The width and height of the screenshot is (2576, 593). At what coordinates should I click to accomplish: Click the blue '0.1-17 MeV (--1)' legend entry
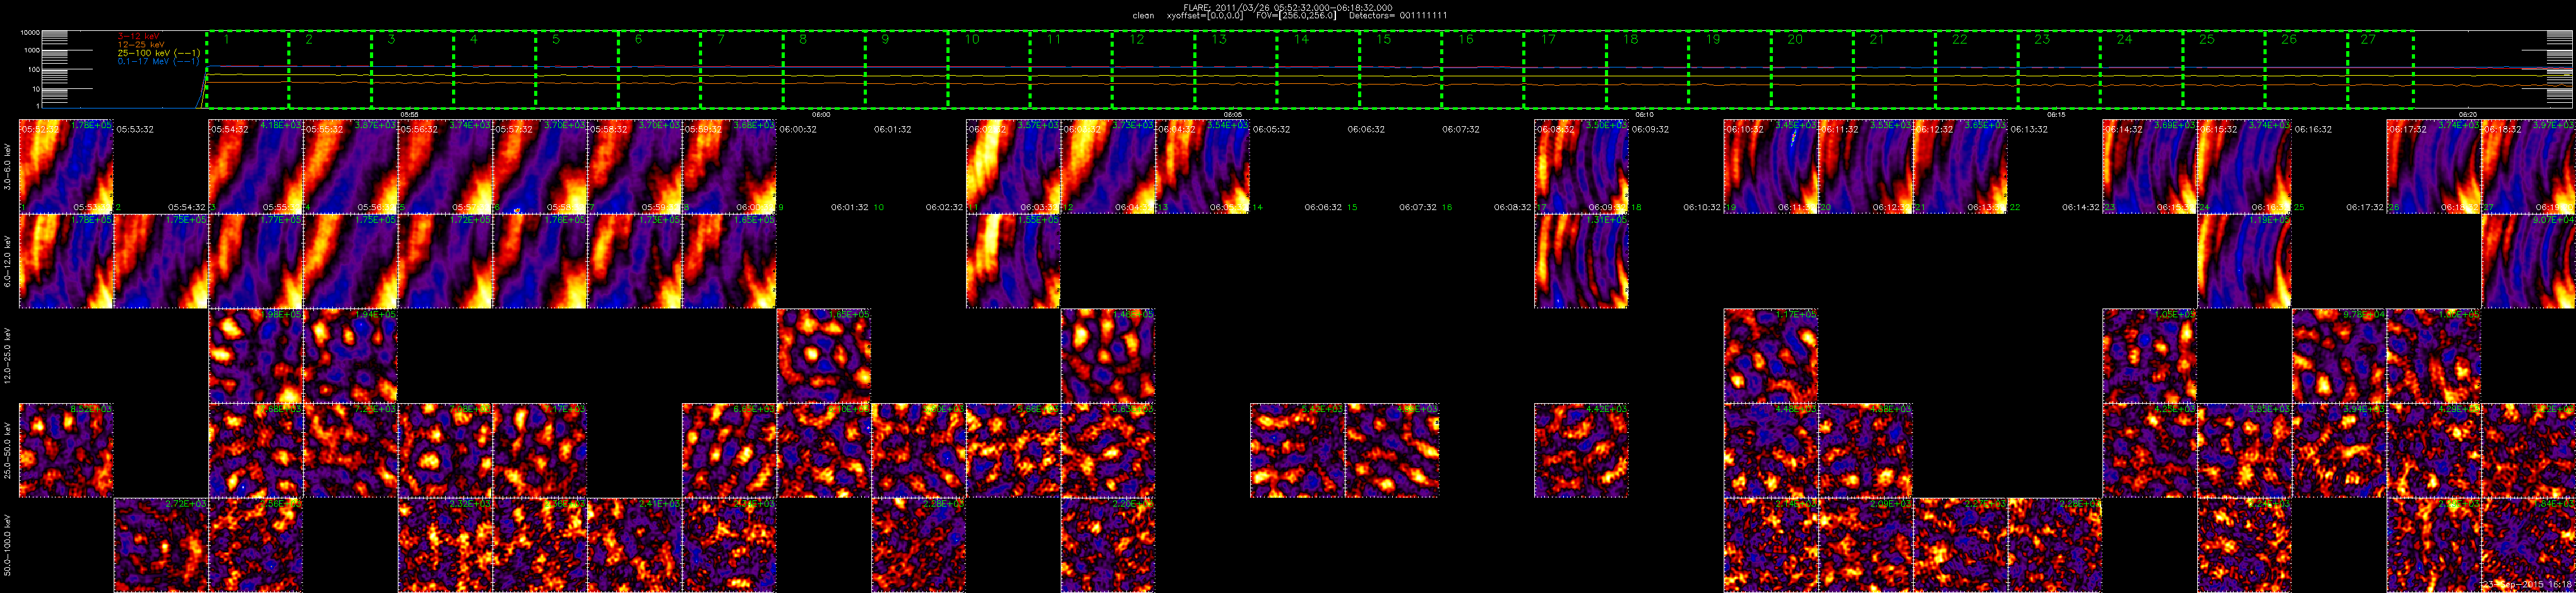(158, 62)
